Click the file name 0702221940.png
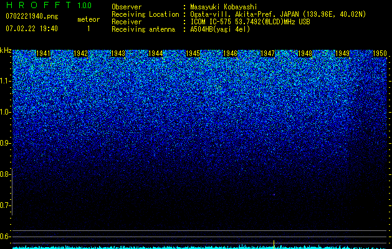This screenshot has height=249, width=392. (32, 16)
